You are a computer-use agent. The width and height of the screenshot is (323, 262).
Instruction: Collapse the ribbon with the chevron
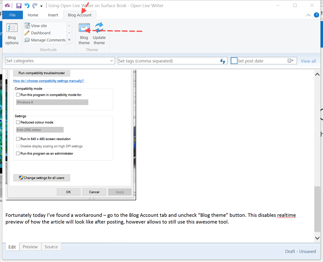pos(308,15)
